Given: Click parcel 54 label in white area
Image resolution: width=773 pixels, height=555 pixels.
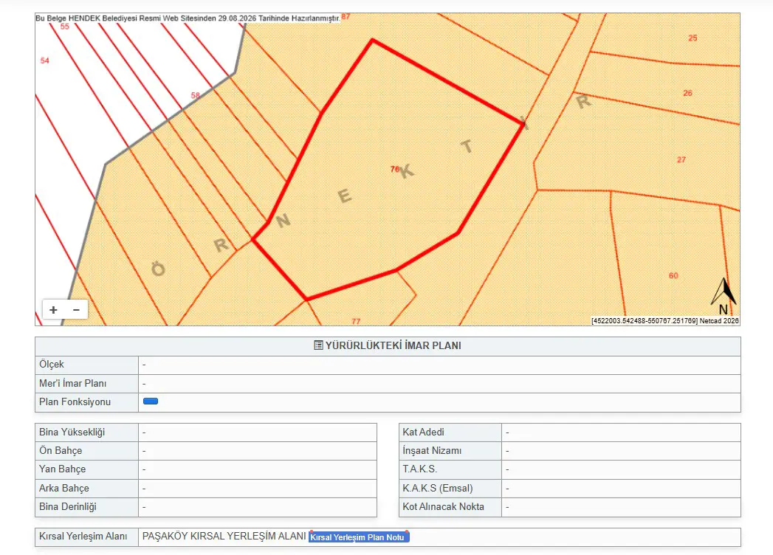Looking at the screenshot, I should coord(45,61).
